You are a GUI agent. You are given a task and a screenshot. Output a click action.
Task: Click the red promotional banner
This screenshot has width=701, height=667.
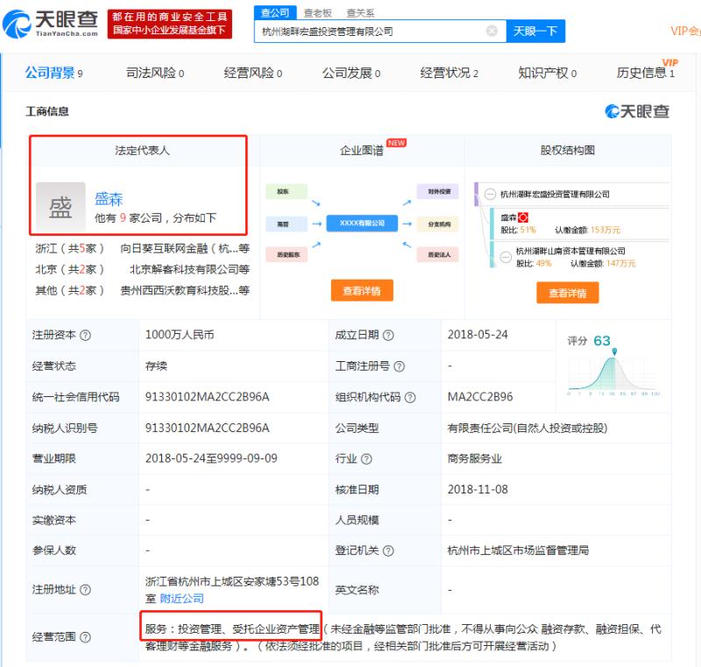pyautogui.click(x=170, y=24)
